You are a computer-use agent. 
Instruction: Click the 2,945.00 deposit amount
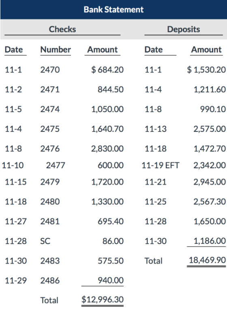tap(210, 182)
